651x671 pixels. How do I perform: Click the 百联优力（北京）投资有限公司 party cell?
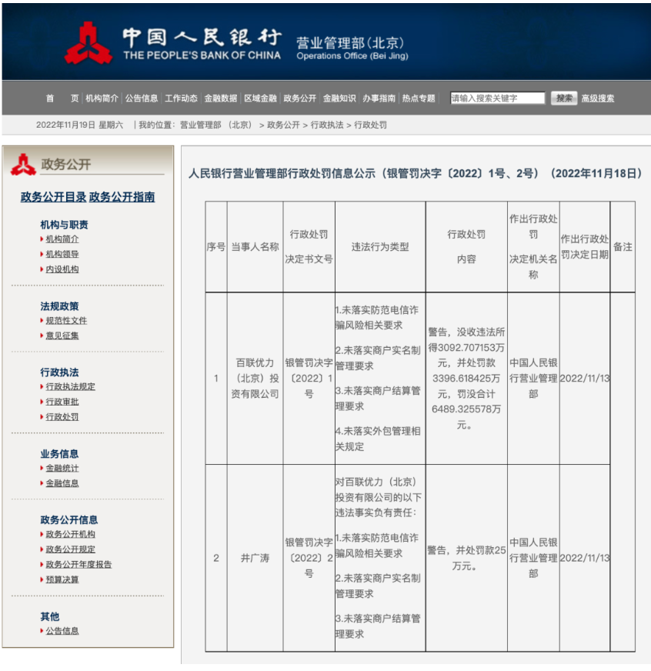click(255, 379)
